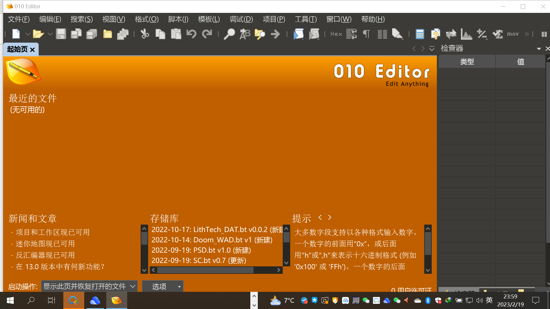The image size is (550, 309).
Task: Open the Checksum icon
Action: (x=498, y=34)
